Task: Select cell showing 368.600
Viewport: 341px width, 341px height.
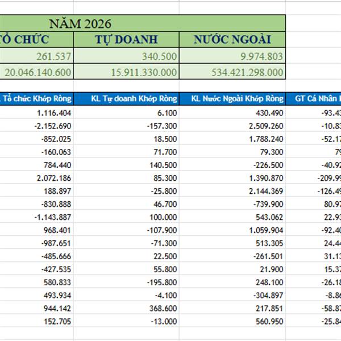Action: tap(126, 308)
